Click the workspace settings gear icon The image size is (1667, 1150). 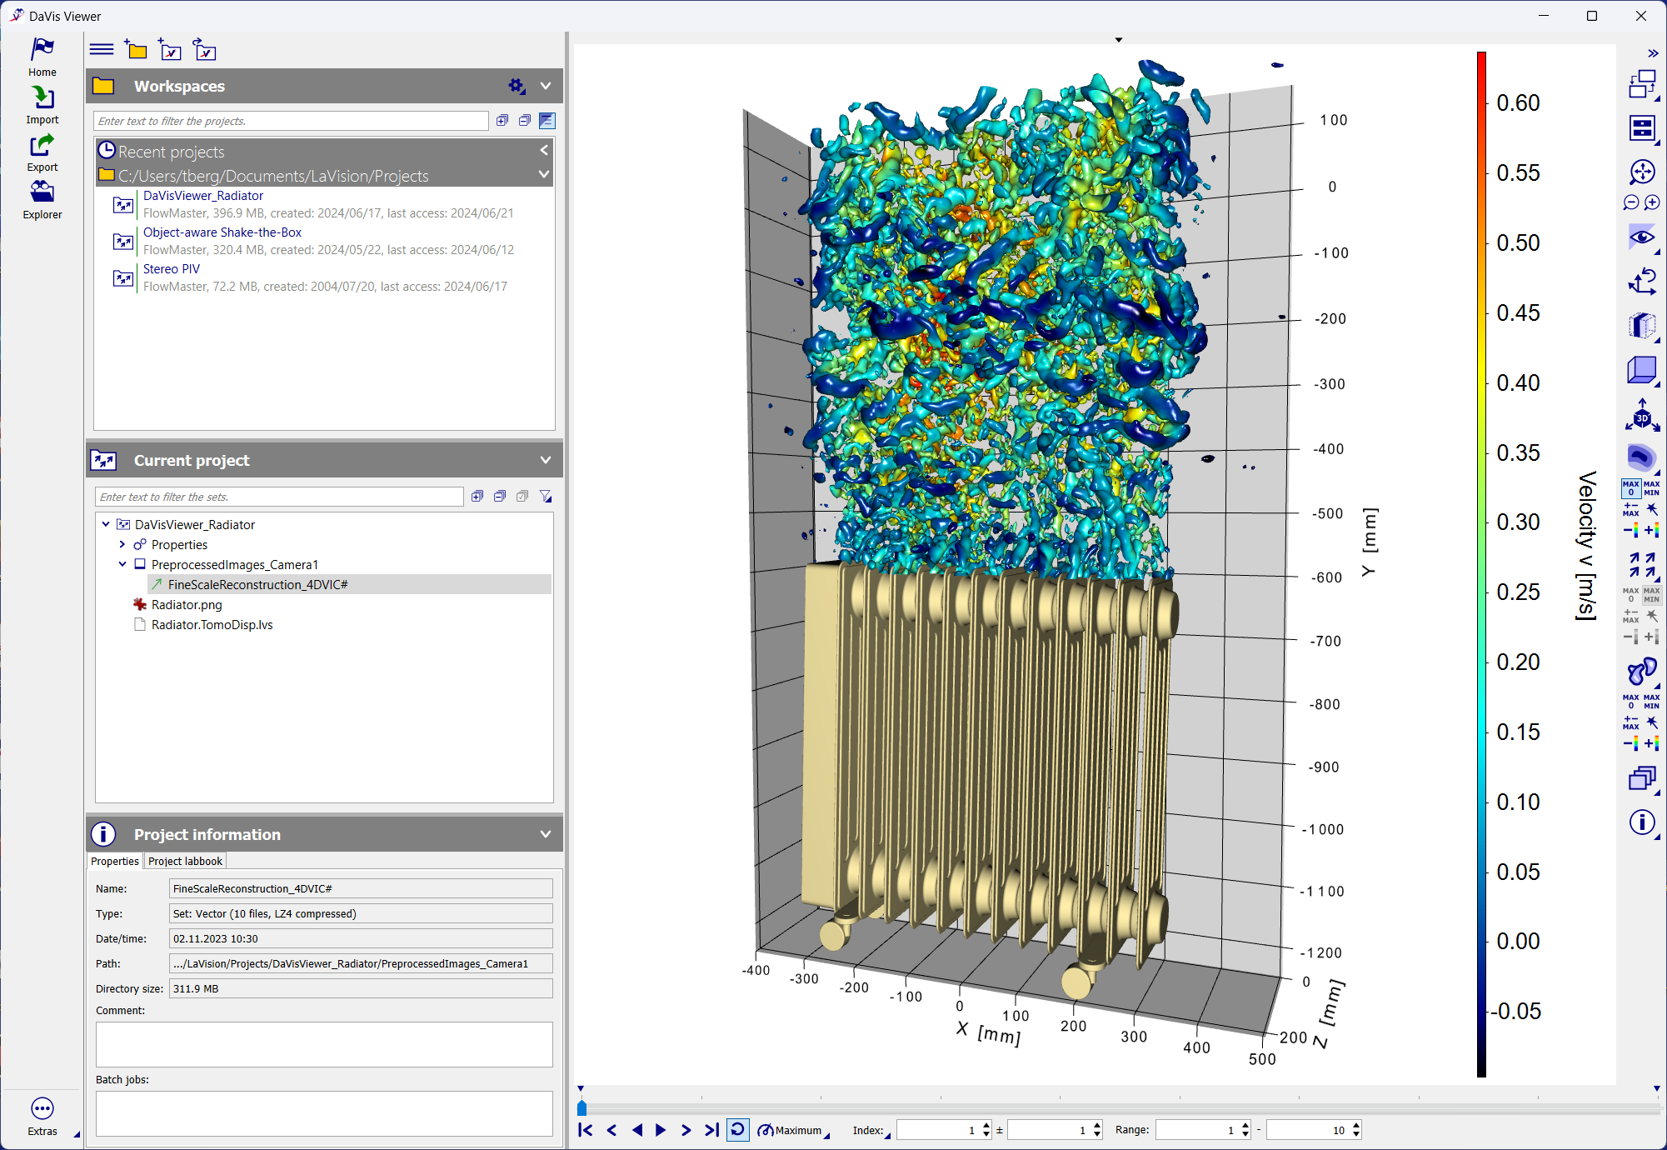tap(517, 86)
